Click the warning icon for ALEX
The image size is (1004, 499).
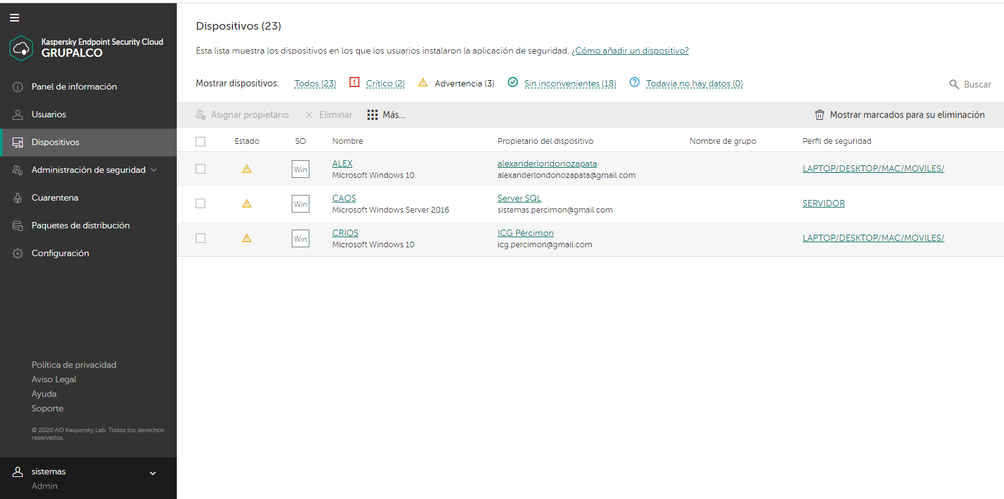coord(247,169)
